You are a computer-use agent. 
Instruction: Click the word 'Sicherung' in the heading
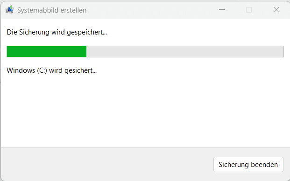pos(34,33)
